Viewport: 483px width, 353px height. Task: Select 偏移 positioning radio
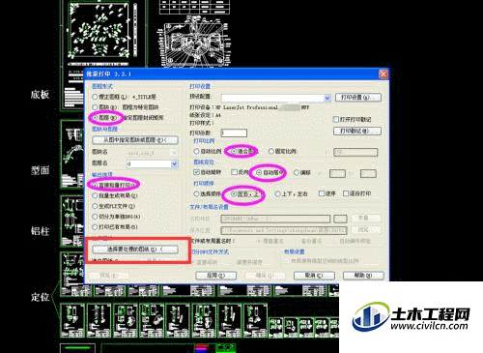[297, 173]
